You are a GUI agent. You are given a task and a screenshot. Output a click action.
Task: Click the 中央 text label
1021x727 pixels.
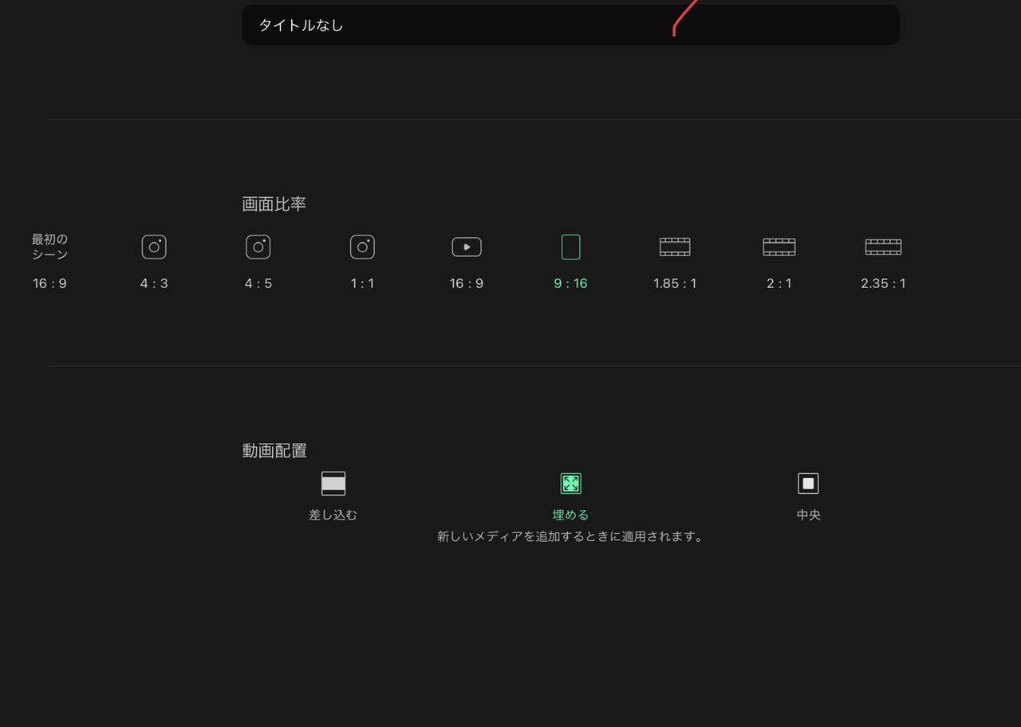tap(808, 515)
